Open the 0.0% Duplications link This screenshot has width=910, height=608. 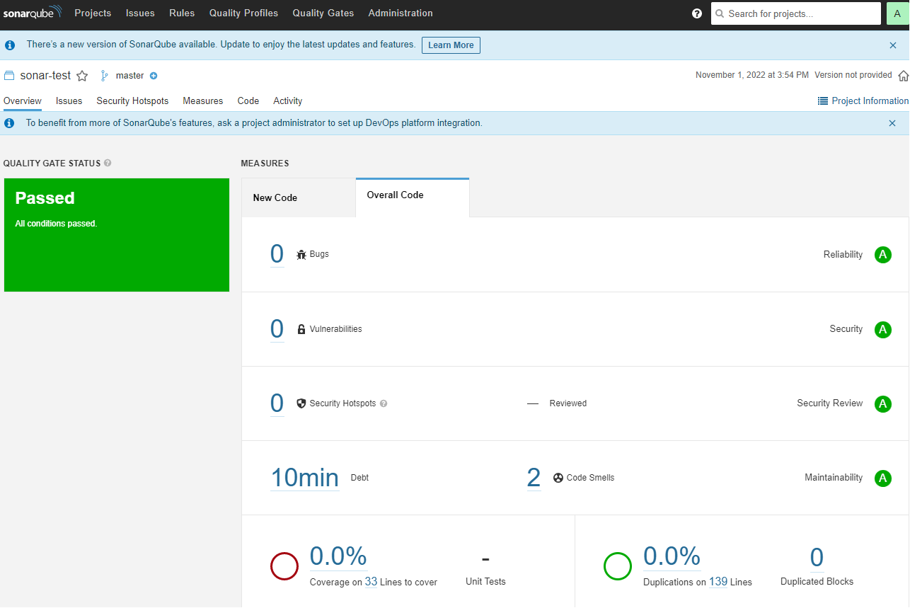tap(672, 556)
